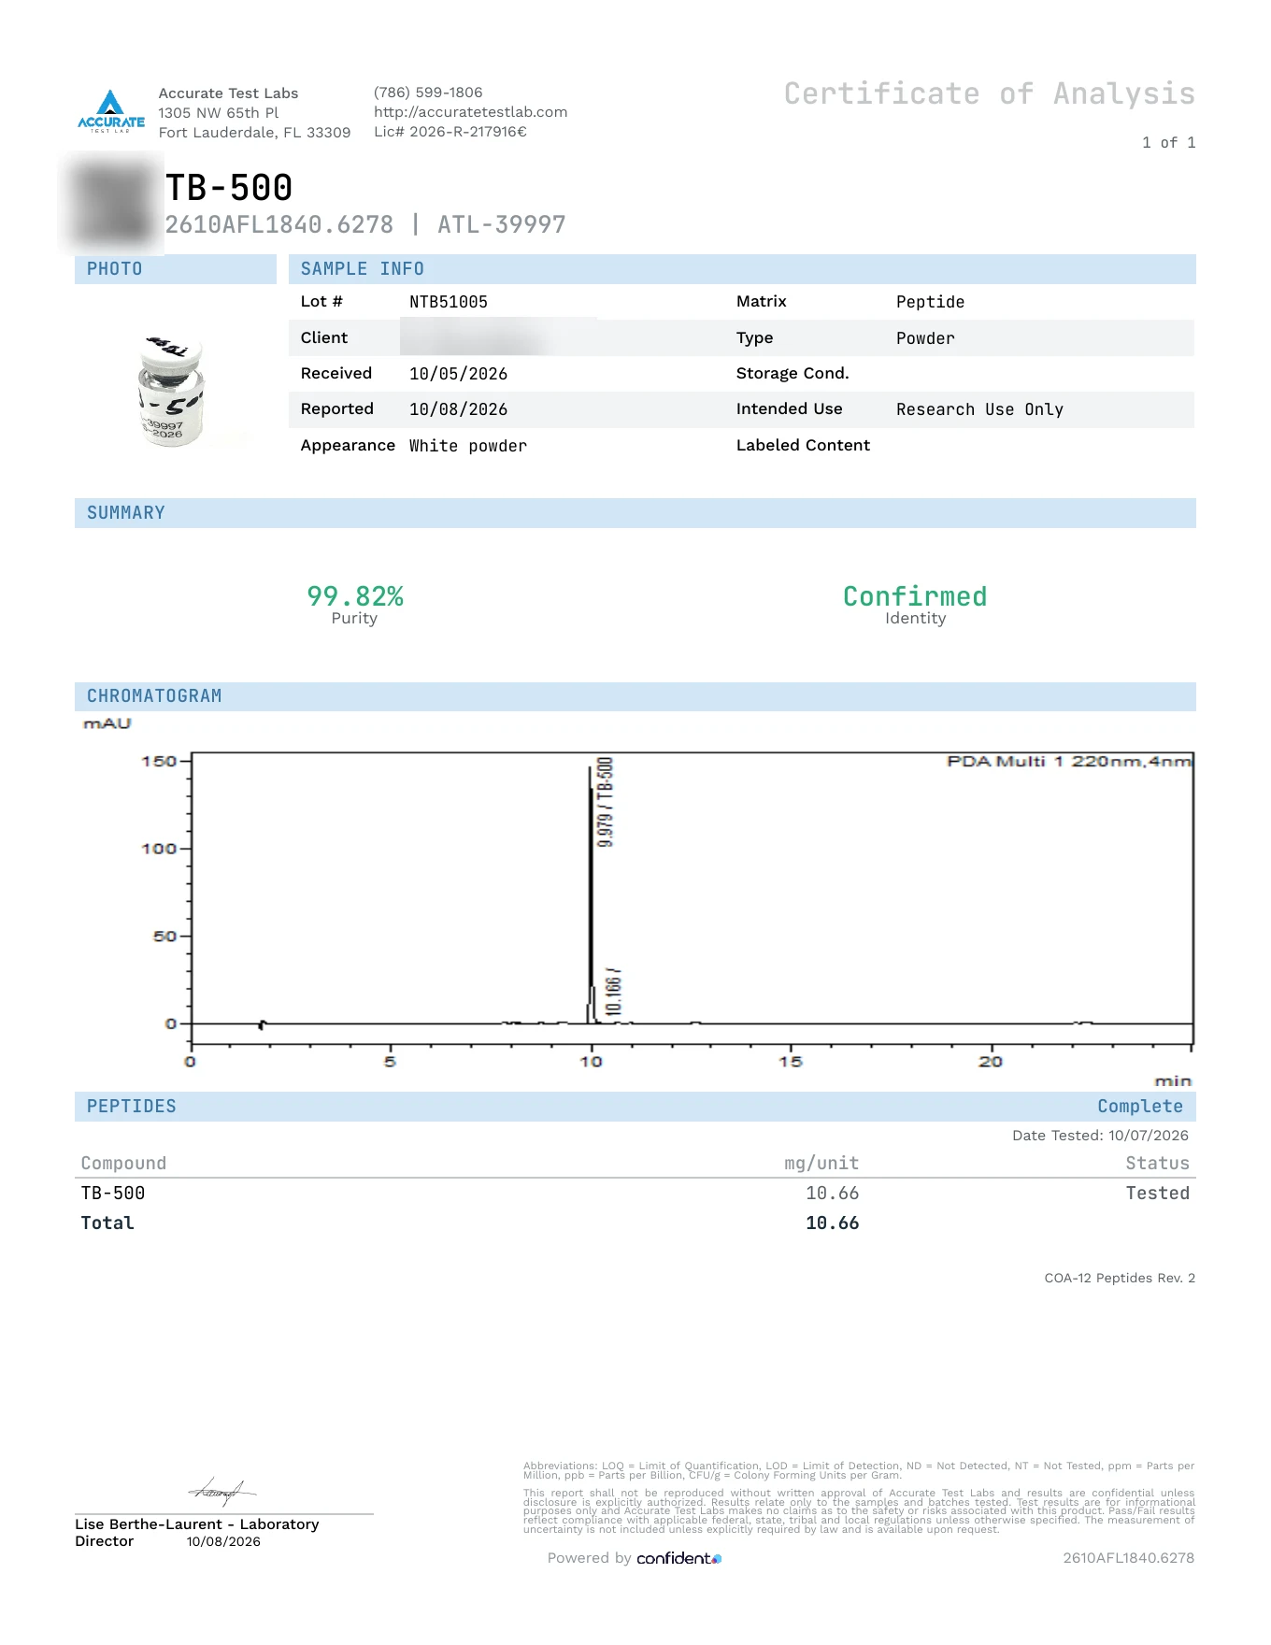Click the 'Status' column header
Screen dimensions: 1271x1645
(x=1157, y=1164)
